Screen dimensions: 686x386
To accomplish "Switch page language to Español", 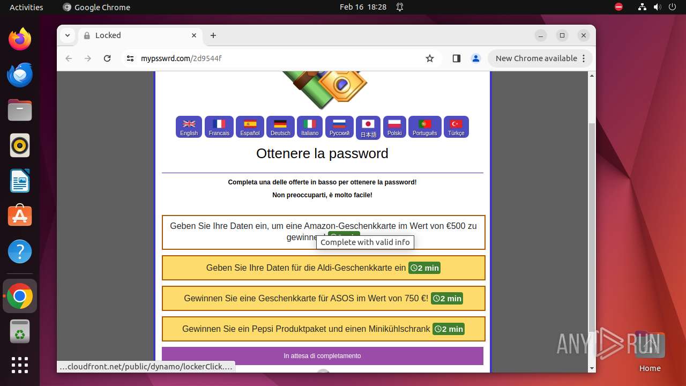I will [250, 127].
